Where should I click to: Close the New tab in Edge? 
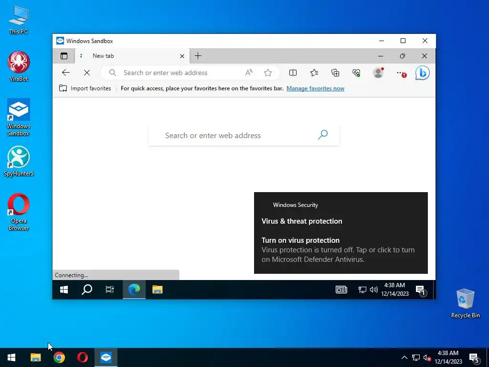tap(182, 56)
